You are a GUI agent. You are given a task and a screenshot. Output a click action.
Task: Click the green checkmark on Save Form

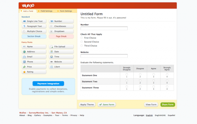coord(101,104)
